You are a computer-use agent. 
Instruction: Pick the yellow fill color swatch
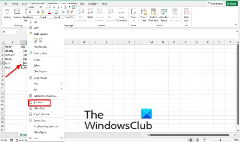[x=43, y=12]
